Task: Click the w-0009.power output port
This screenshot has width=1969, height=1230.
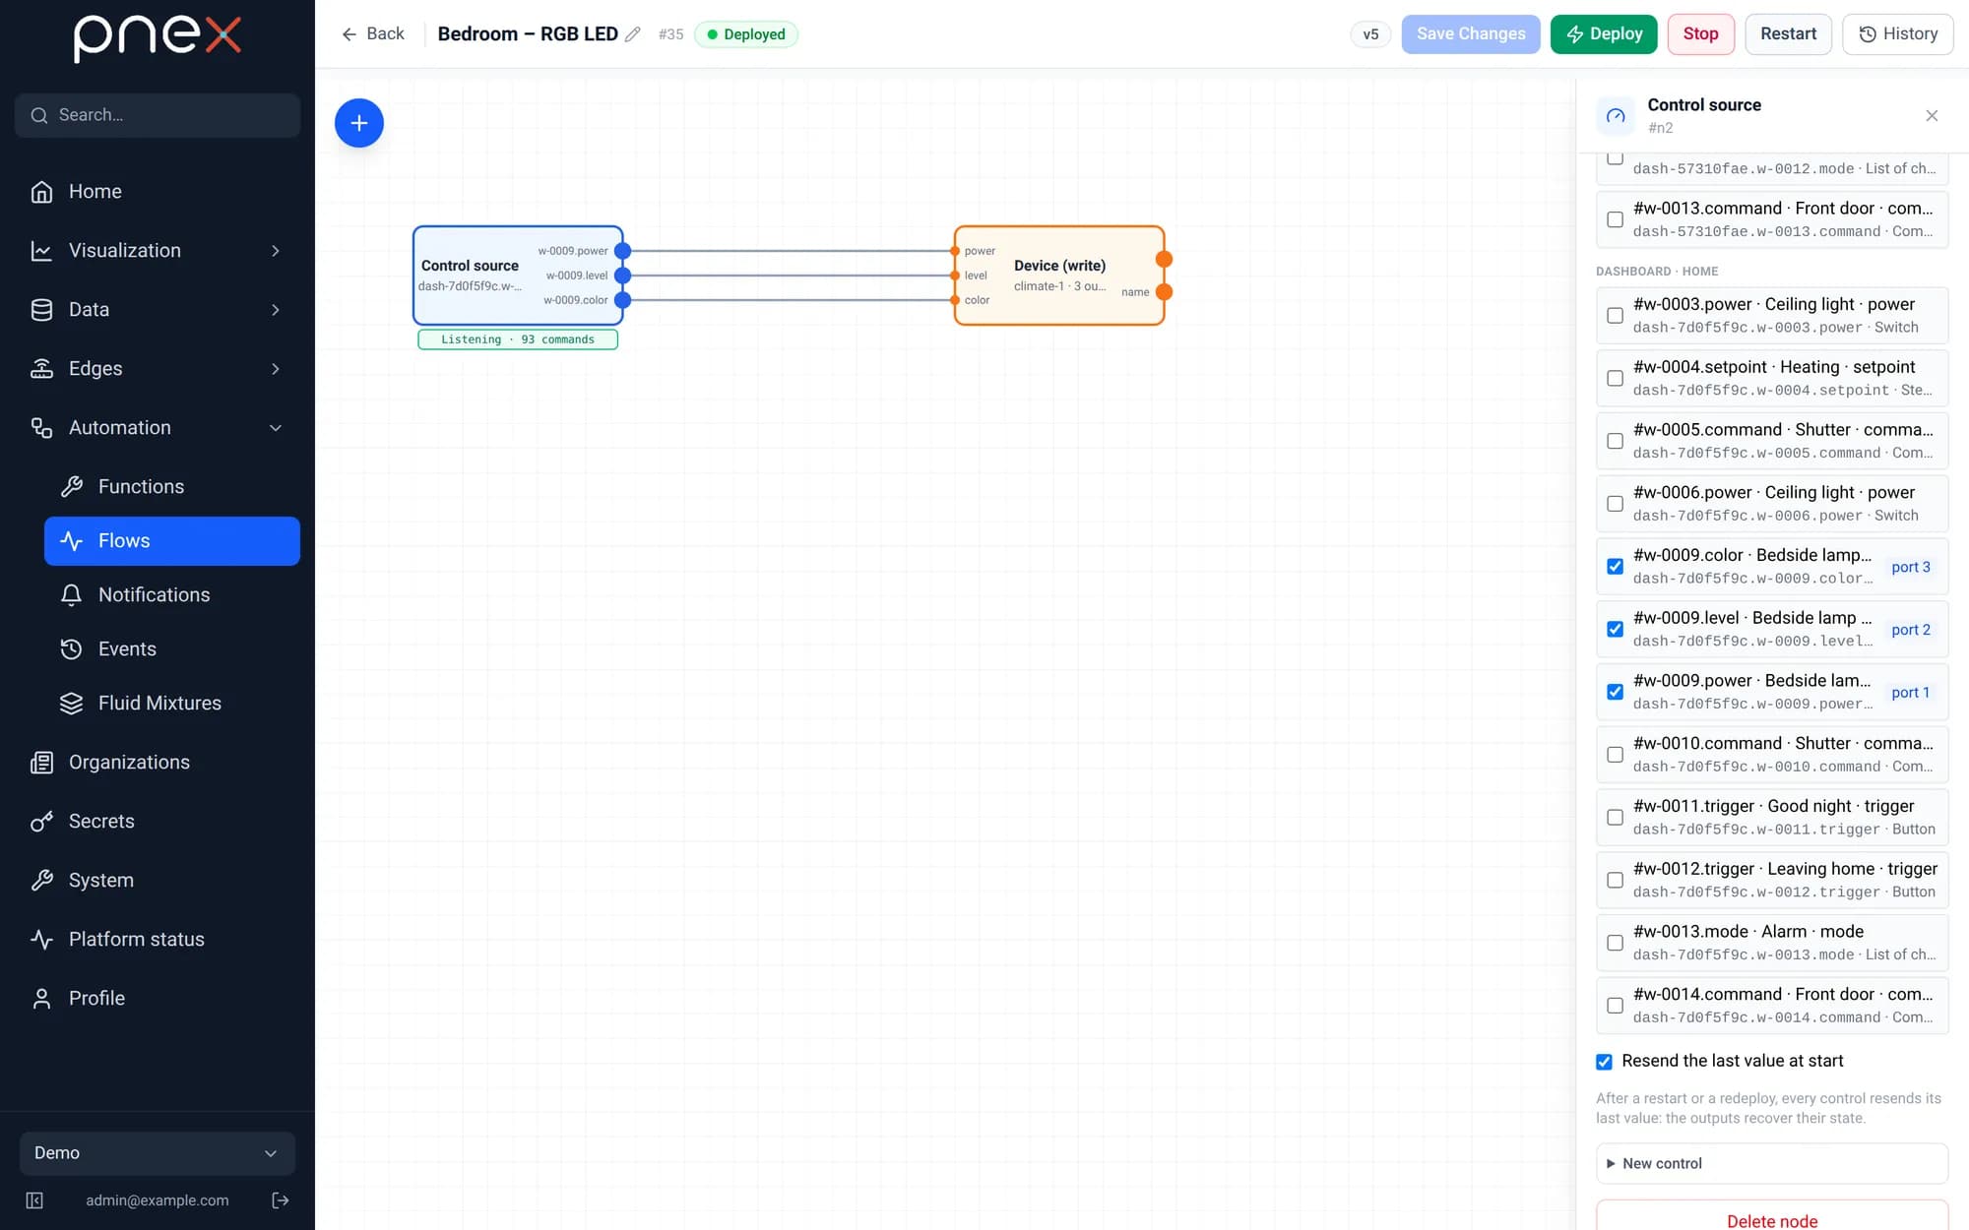Action: pyautogui.click(x=622, y=251)
